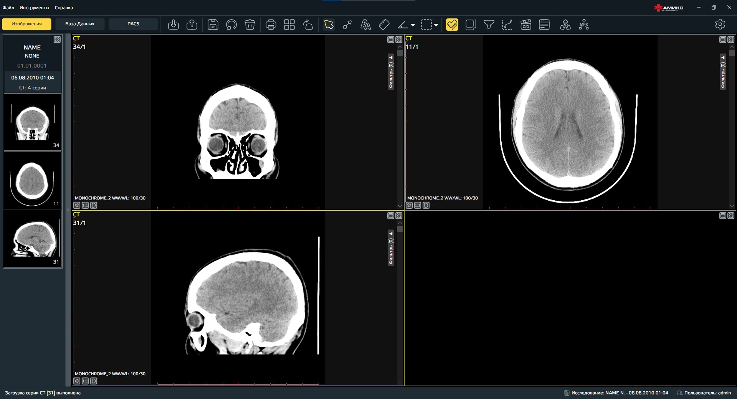
Task: Expand Фильтры (0) panel in 31/1 viewport
Action: (x=391, y=248)
